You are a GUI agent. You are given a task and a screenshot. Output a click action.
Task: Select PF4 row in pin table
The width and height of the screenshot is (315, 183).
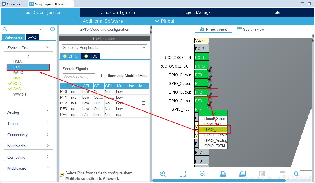click(x=104, y=115)
